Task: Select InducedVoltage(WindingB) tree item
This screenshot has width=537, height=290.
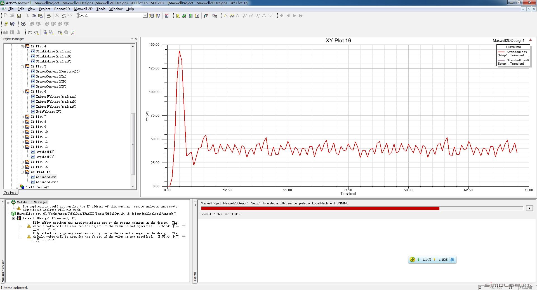Action: tap(56, 101)
